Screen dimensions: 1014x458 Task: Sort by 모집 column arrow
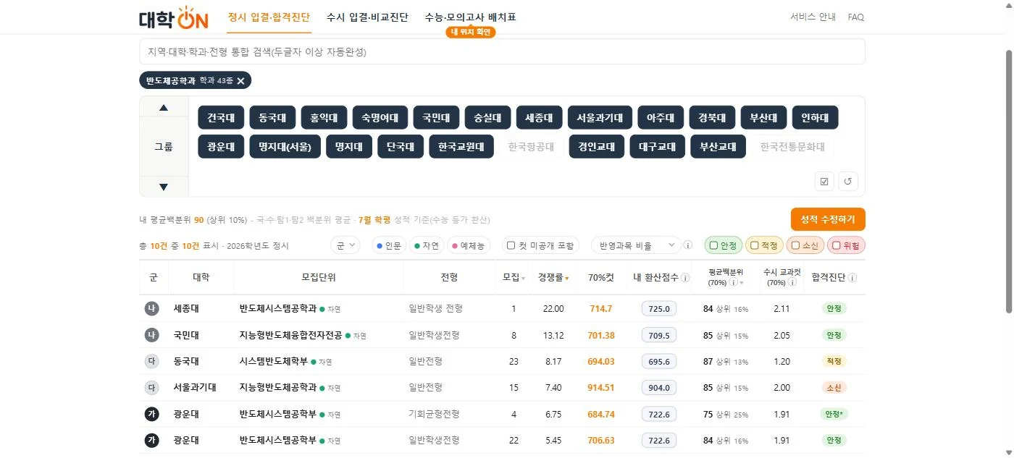point(523,279)
